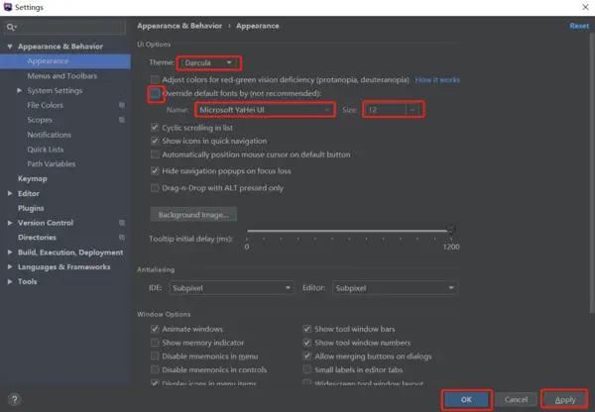This screenshot has width=595, height=412.
Task: Click the Settings app logo in title bar
Action: (x=8, y=7)
